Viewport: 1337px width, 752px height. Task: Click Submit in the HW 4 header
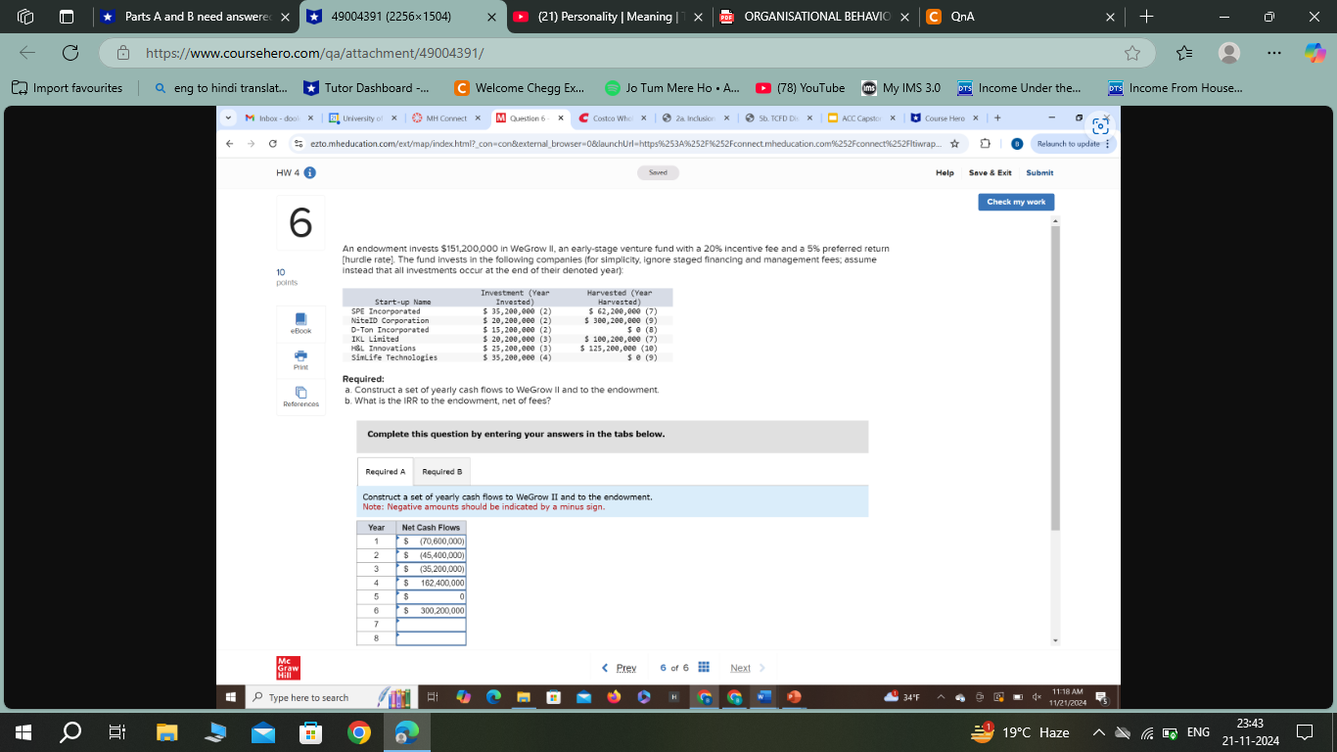[x=1039, y=172]
